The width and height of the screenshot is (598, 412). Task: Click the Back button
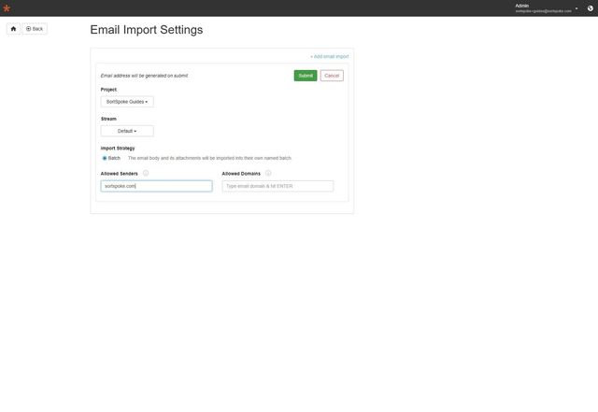(35, 29)
